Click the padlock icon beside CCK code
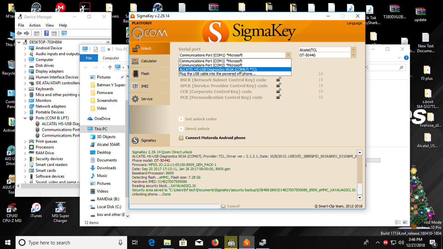This screenshot has height=249, width=443. tap(279, 91)
